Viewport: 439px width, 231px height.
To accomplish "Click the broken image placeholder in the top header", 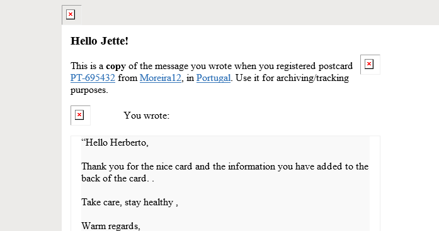I will 72,15.
